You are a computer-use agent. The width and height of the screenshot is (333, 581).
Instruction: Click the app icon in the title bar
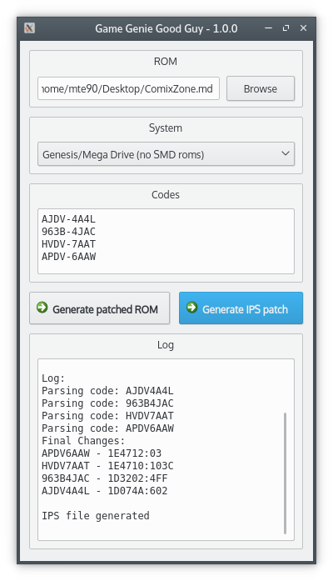30,28
